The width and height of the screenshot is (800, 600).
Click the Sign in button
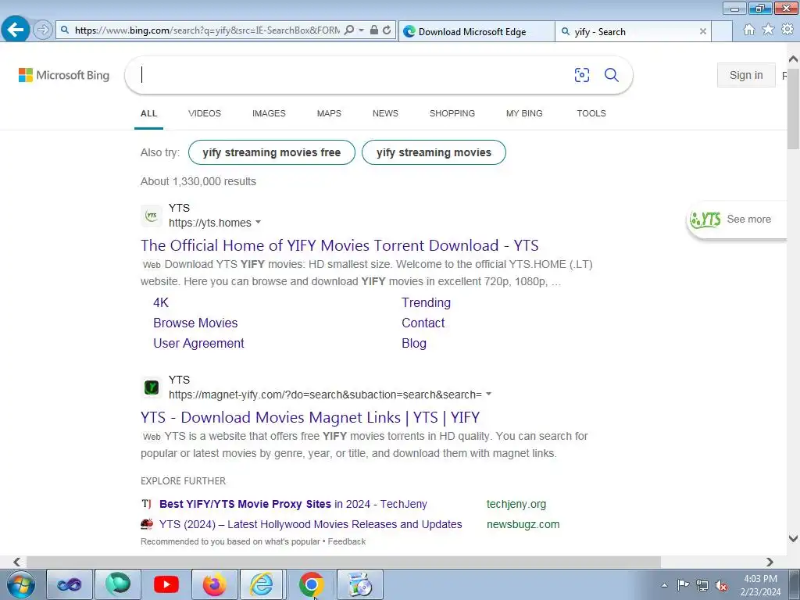click(746, 75)
